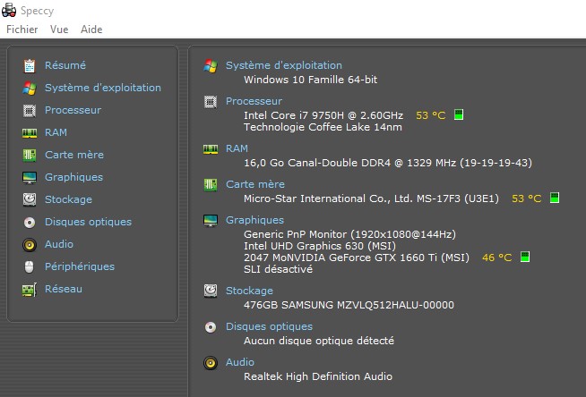Click the motherboard 53 °C temperature value

(527, 198)
